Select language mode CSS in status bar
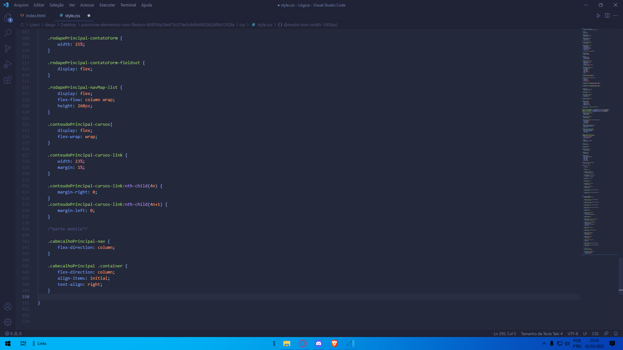The height and width of the screenshot is (350, 623). click(x=595, y=333)
